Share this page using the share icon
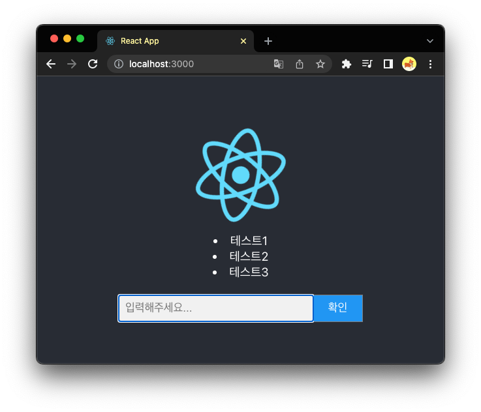The image size is (481, 412). (300, 64)
